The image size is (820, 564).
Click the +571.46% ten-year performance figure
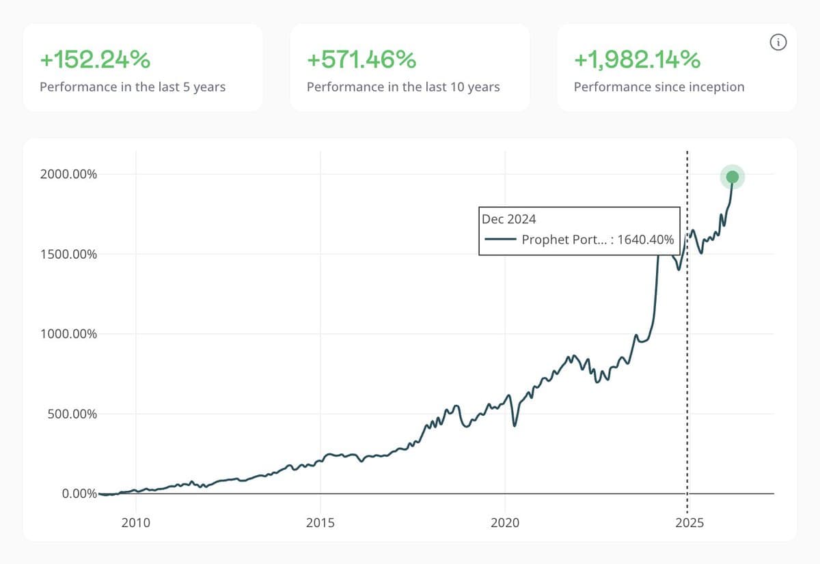[361, 59]
